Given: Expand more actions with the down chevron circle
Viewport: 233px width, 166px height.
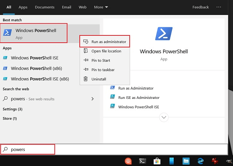Looking at the screenshot, I should pos(164,117).
